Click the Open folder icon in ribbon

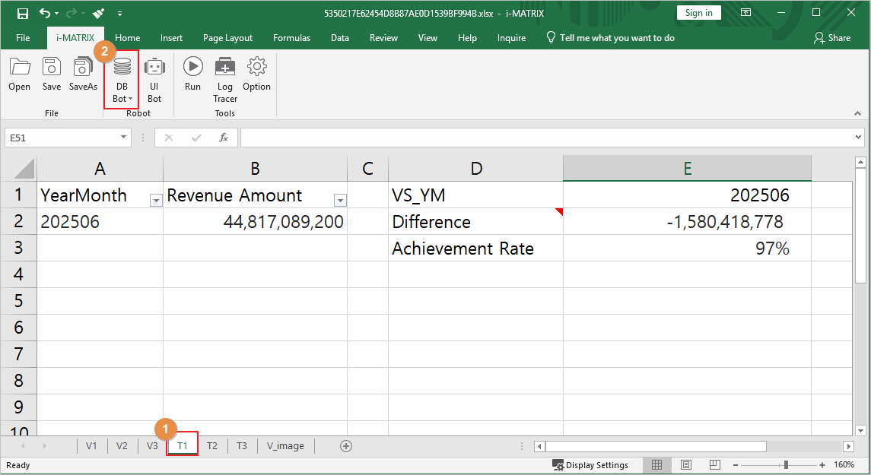(x=20, y=74)
